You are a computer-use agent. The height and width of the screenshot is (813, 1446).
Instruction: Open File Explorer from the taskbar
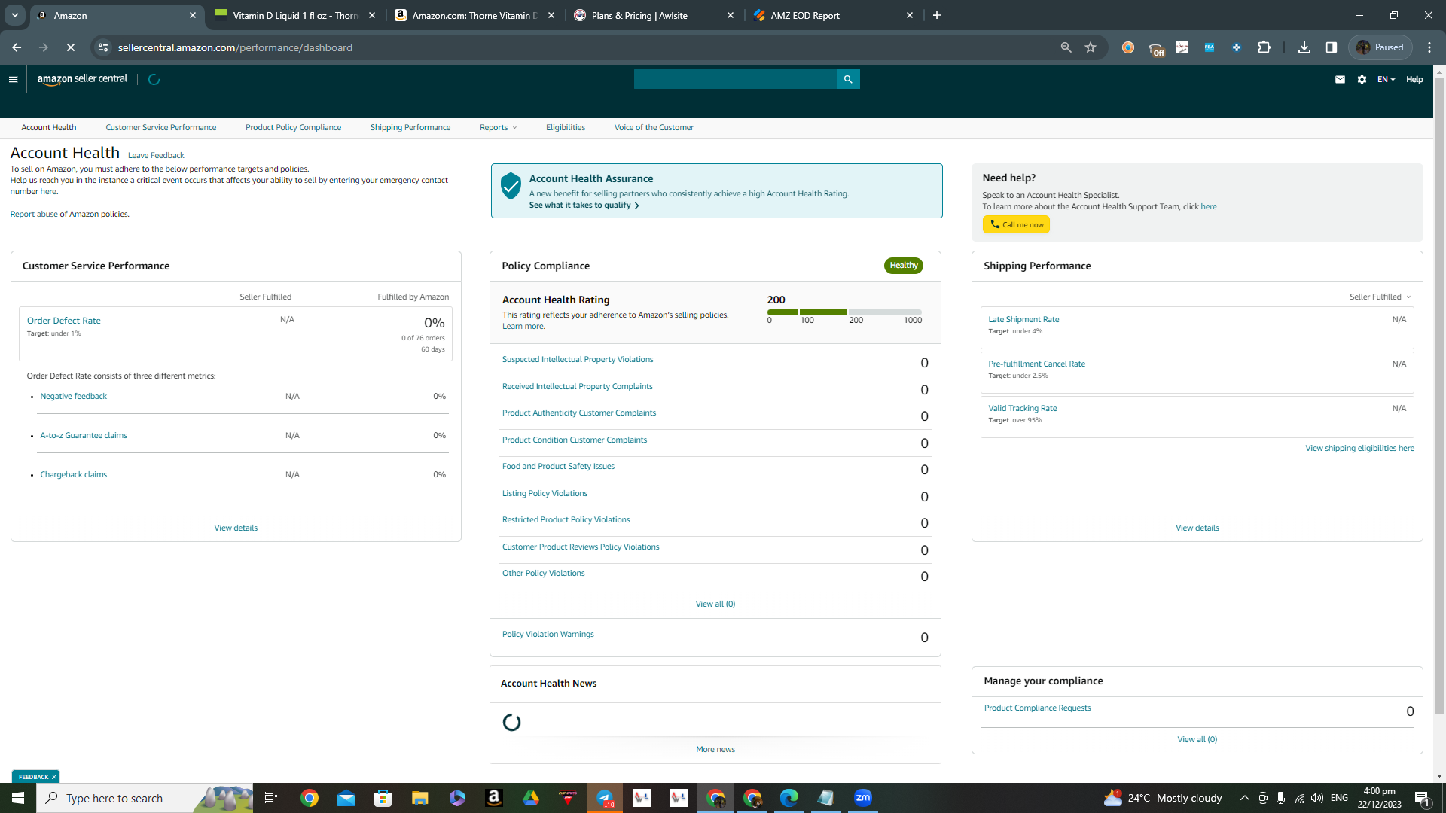click(x=420, y=798)
